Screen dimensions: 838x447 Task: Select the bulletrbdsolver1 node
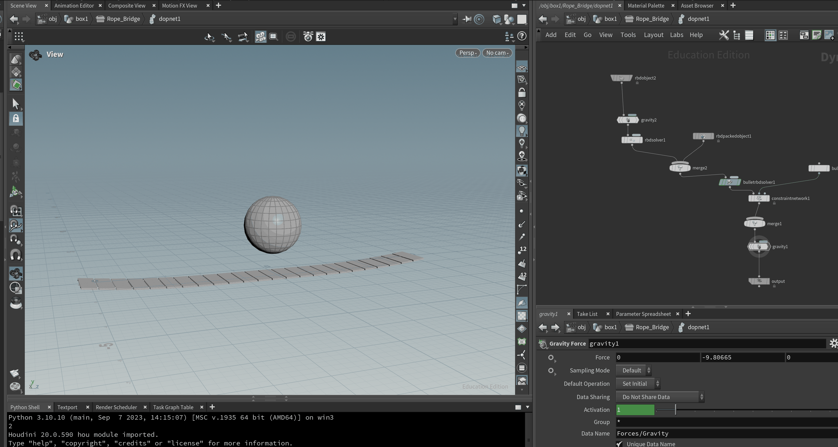[x=730, y=182]
